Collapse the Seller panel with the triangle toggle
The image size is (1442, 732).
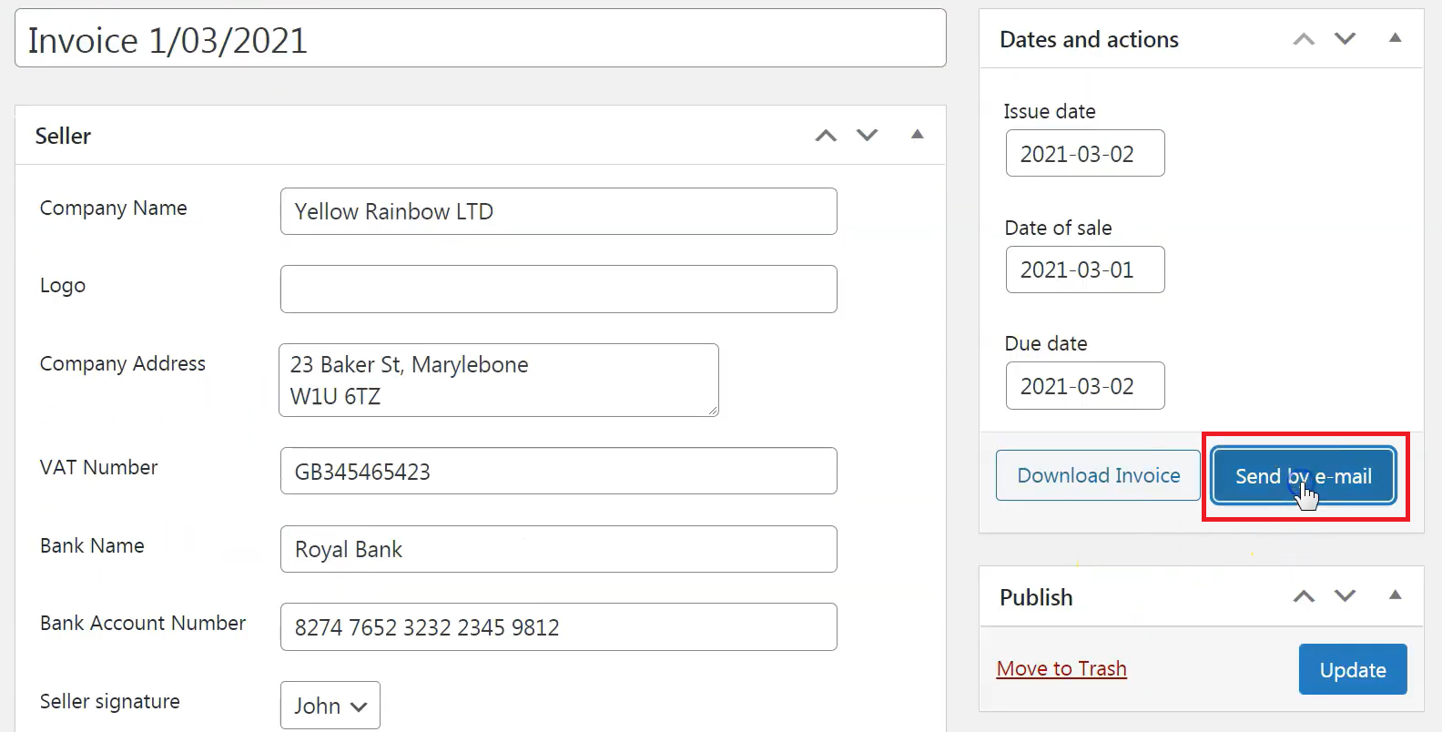[x=918, y=135]
